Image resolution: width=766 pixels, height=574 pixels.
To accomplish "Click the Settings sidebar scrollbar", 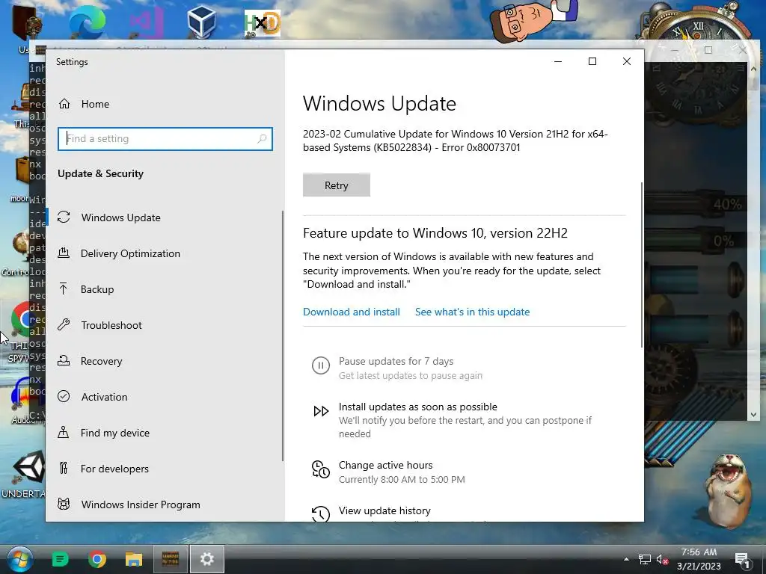I will click(282, 336).
